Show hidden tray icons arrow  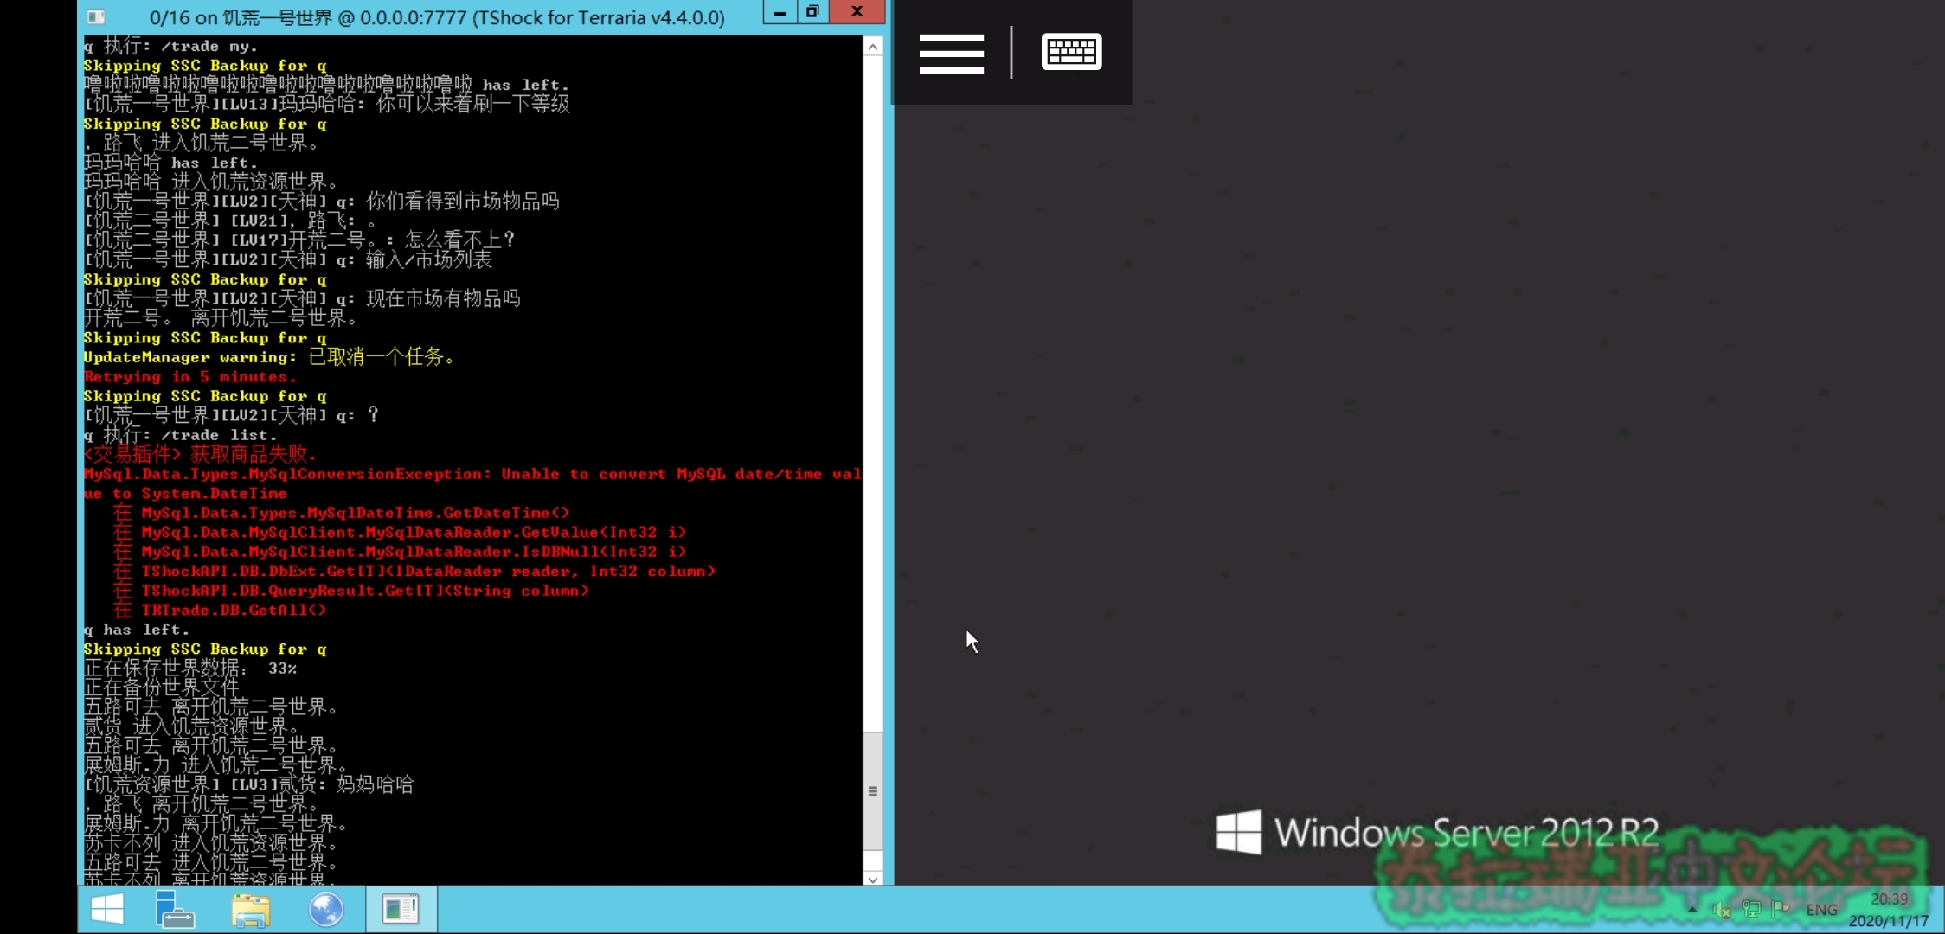pos(1692,910)
